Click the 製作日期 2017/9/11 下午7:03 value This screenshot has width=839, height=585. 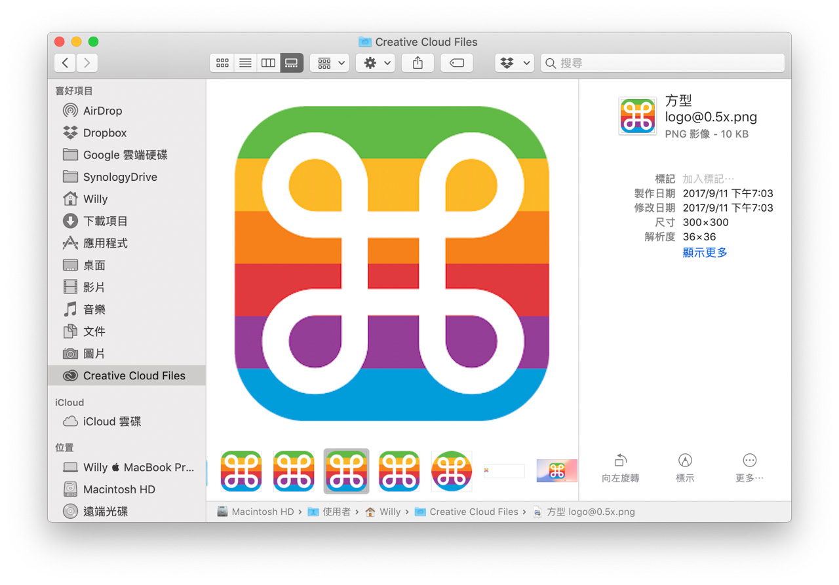coord(728,193)
